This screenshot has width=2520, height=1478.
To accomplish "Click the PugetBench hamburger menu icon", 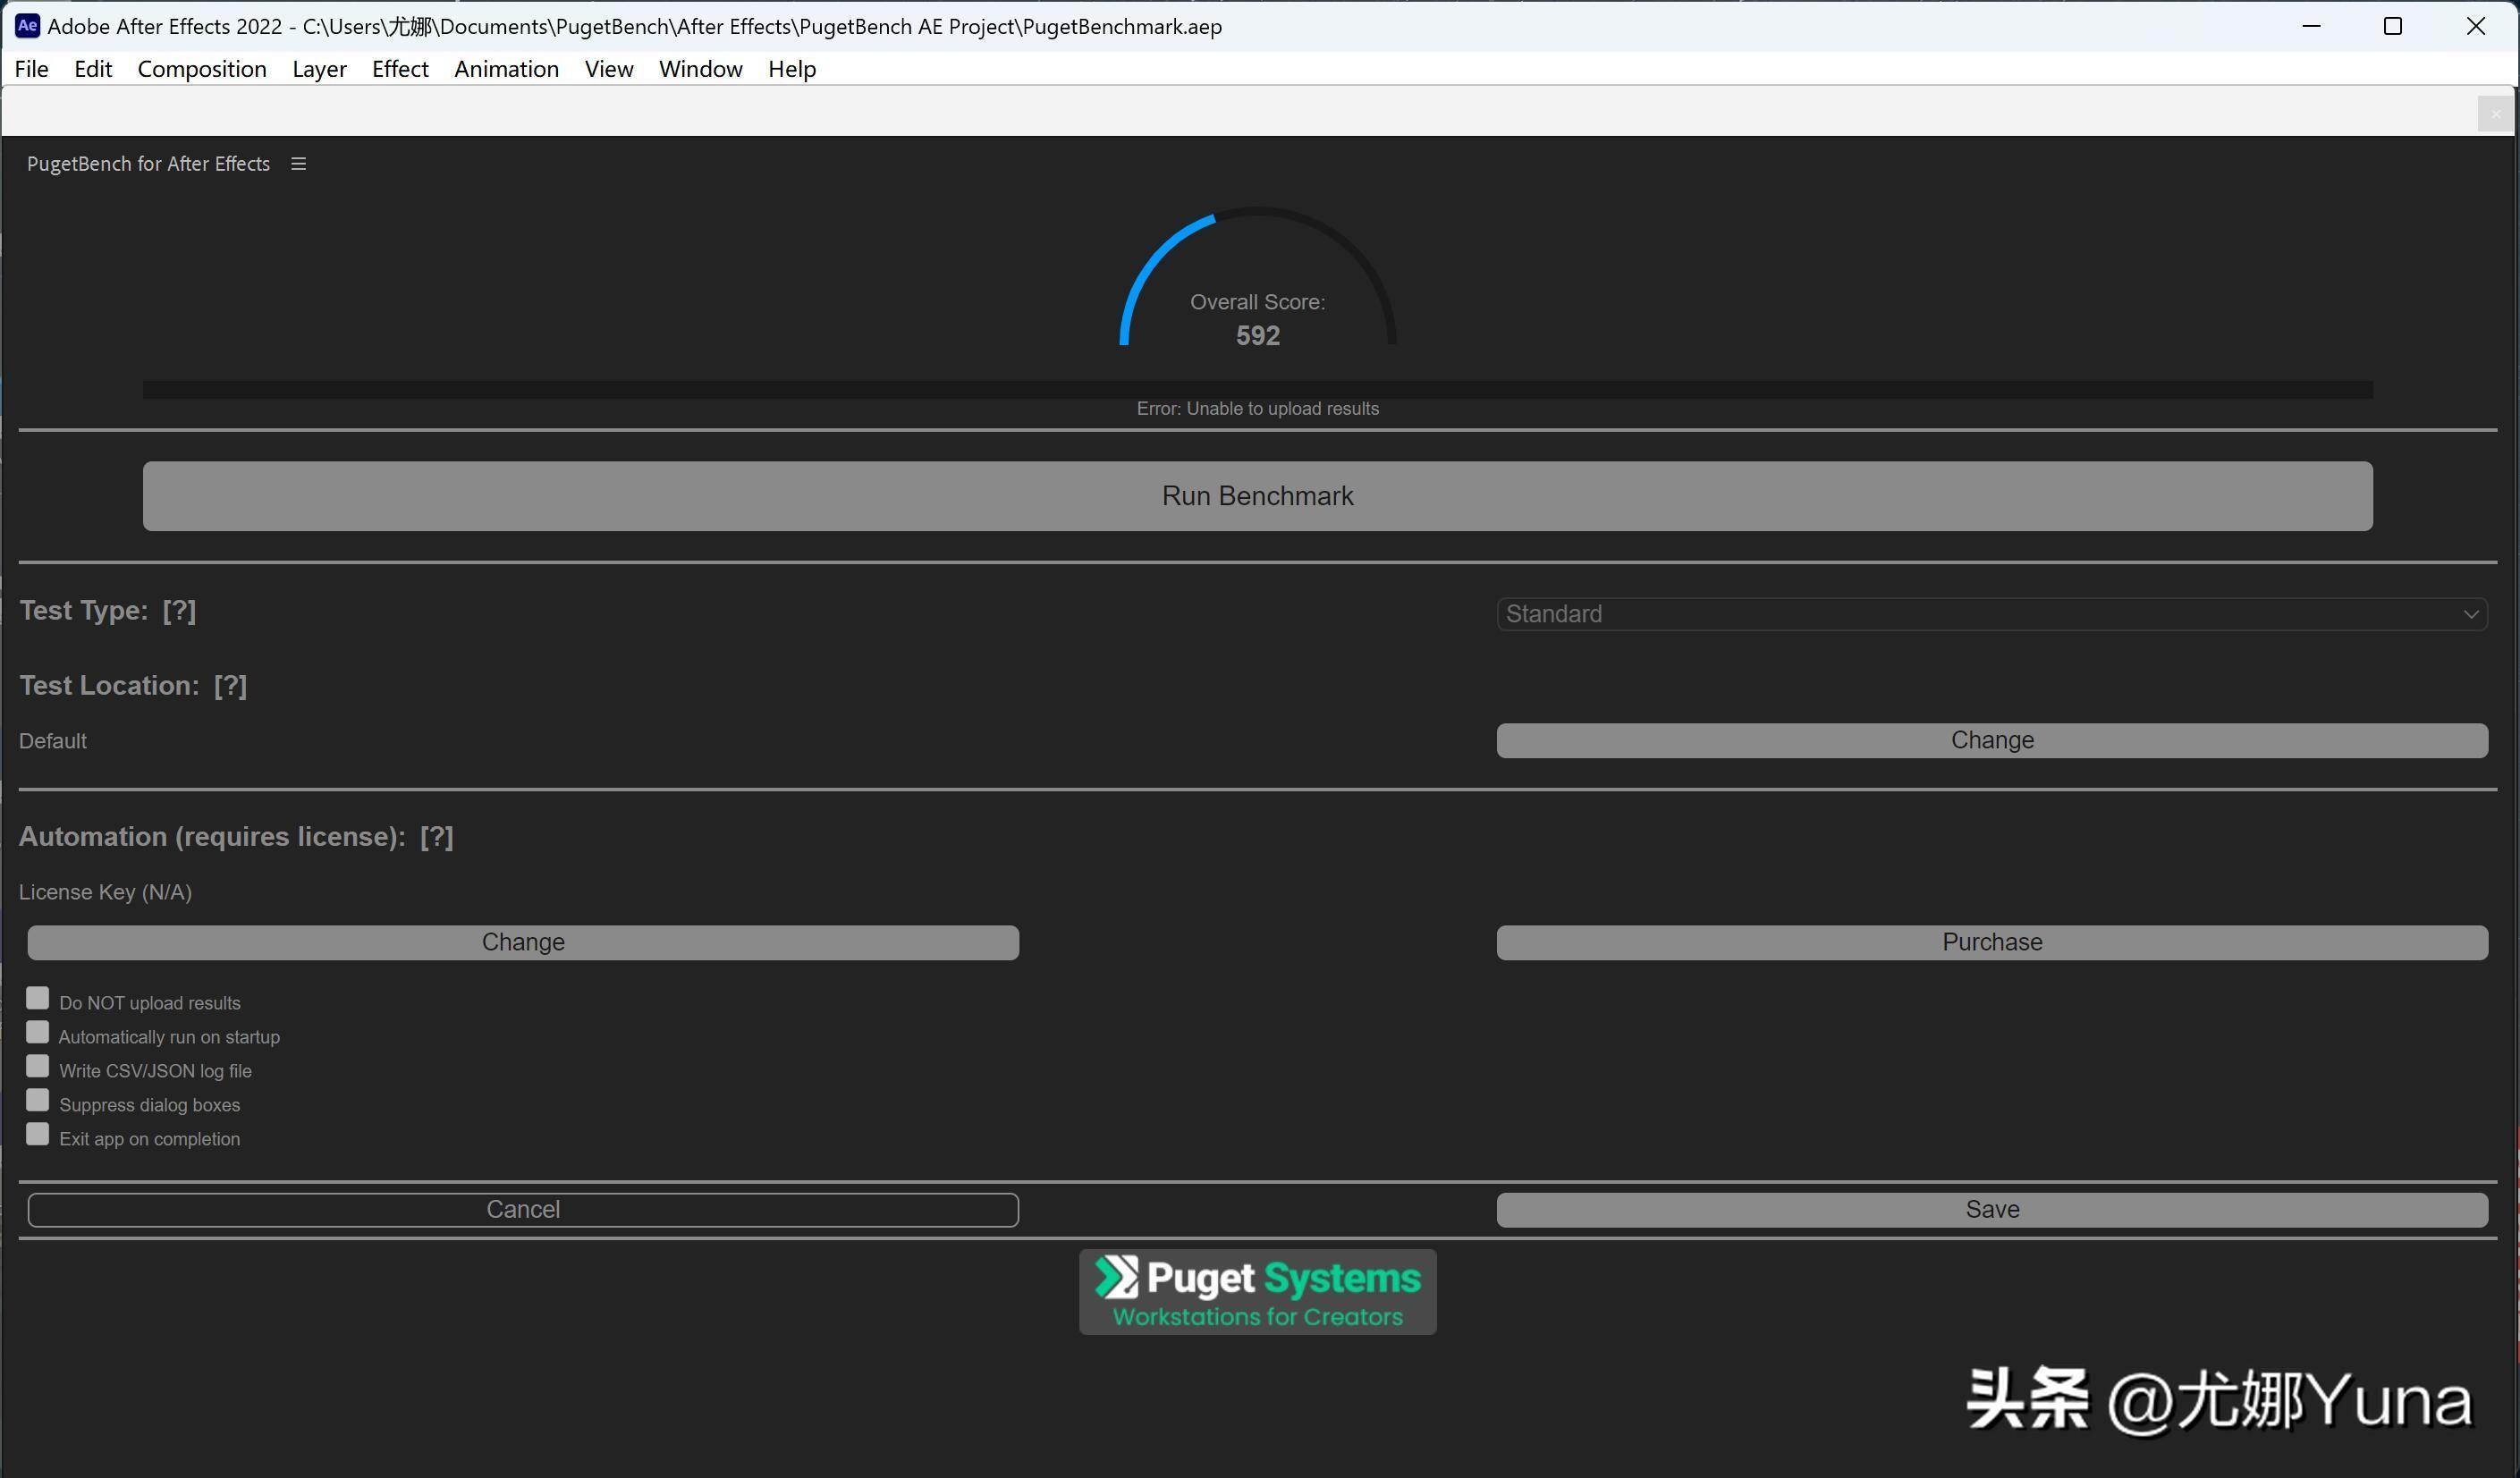I will (x=298, y=164).
